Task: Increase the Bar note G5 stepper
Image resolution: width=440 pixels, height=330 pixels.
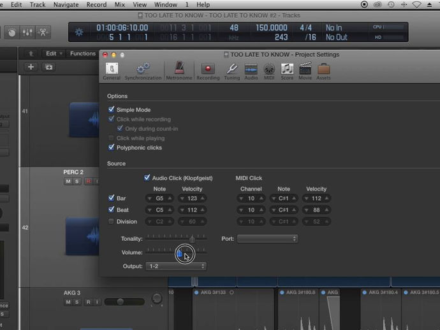Action: 170,198
